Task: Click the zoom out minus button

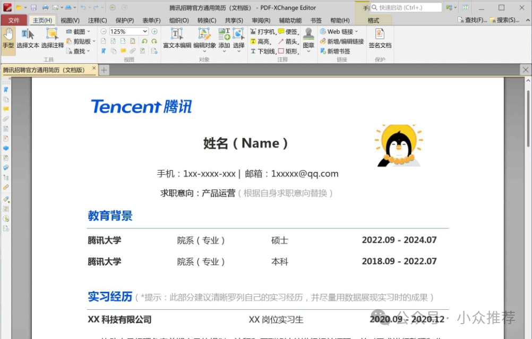Action: [x=104, y=31]
